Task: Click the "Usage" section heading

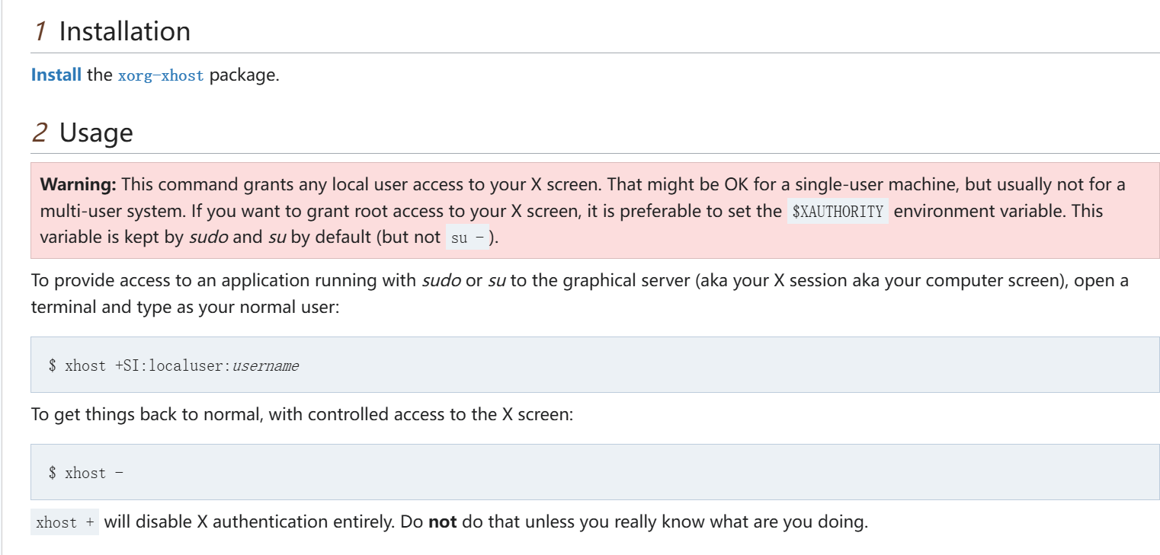Action: (x=96, y=132)
